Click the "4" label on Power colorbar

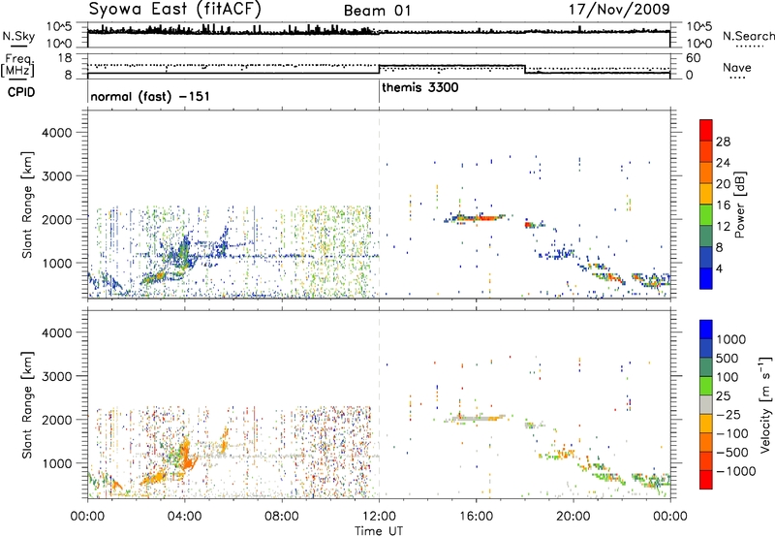719,268
